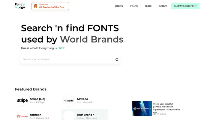This screenshot has width=216, height=120.
Task: Open the LOGOS menu item
Action: pyautogui.click(x=119, y=6)
